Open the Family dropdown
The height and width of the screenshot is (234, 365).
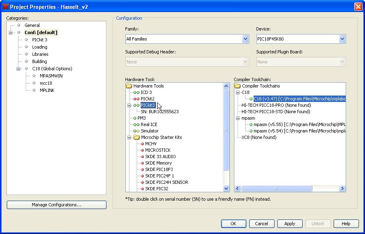245,39
